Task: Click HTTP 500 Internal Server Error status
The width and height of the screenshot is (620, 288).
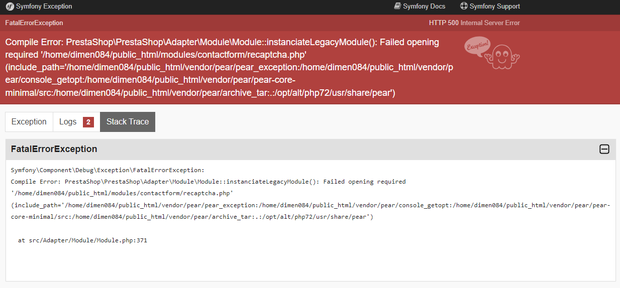Action: pyautogui.click(x=474, y=23)
